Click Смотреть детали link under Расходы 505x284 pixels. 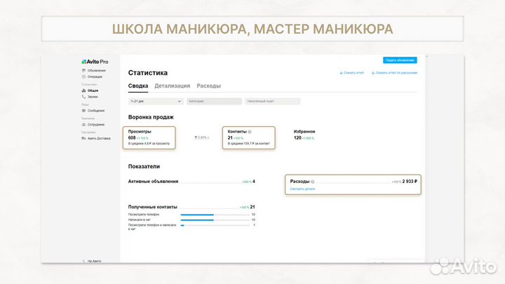[302, 189]
